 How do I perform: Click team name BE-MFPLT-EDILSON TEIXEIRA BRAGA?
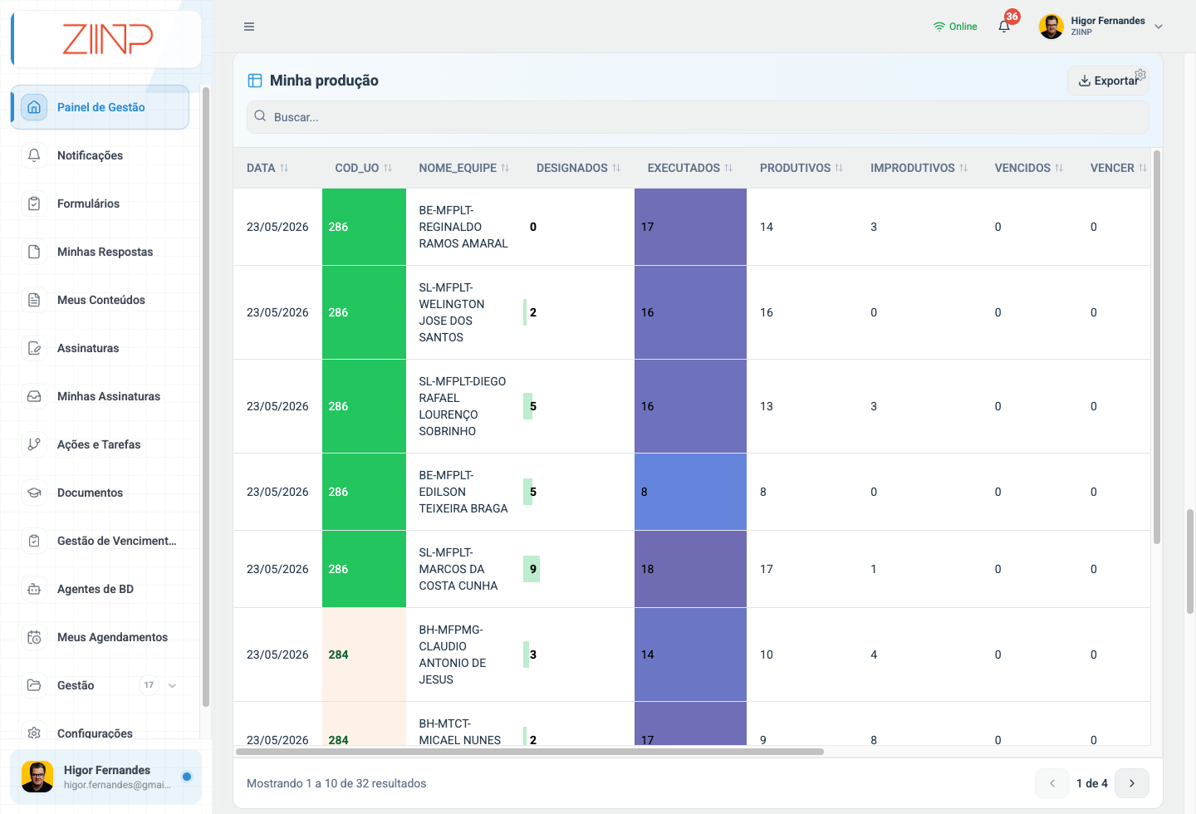tap(463, 492)
